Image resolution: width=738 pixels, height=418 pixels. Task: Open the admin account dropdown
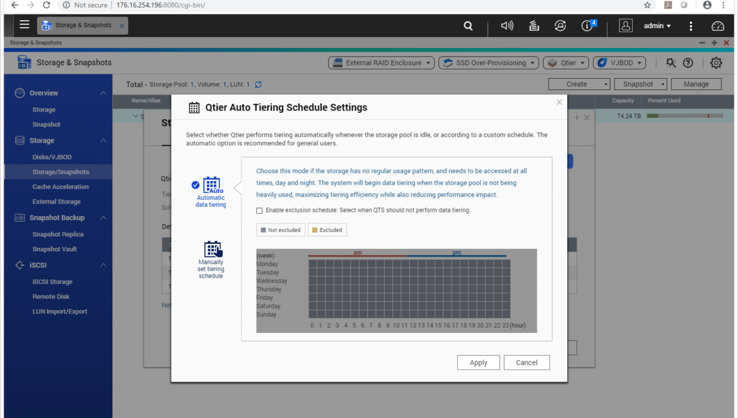657,26
